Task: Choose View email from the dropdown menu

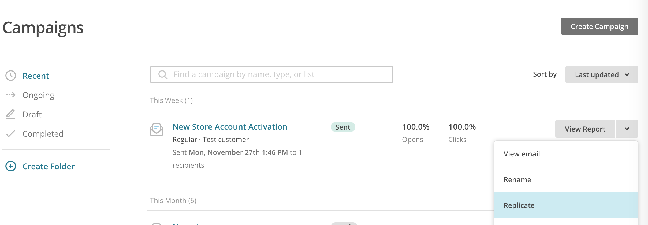Action: click(x=522, y=154)
